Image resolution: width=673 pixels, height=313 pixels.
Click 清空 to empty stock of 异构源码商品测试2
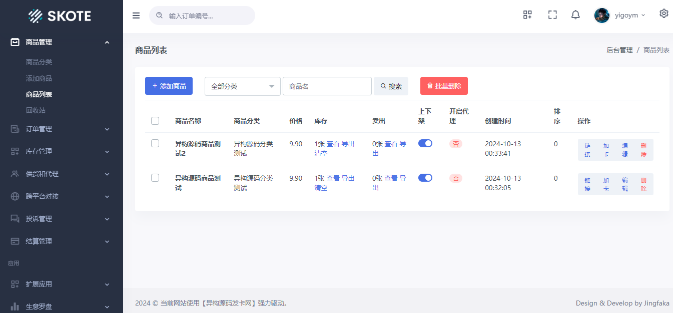coord(321,153)
